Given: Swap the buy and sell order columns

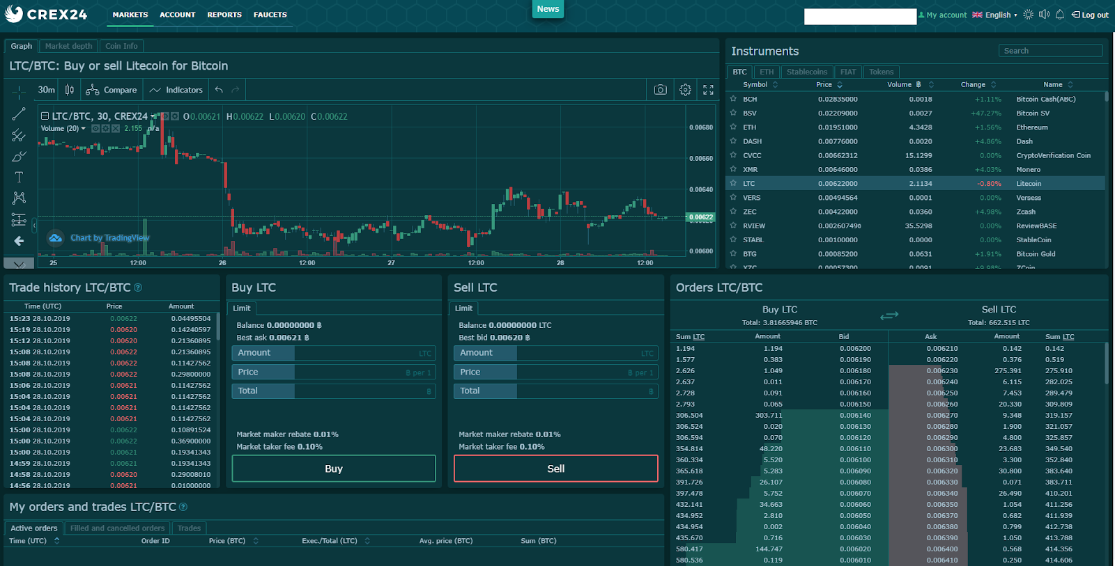Looking at the screenshot, I should pos(889,315).
